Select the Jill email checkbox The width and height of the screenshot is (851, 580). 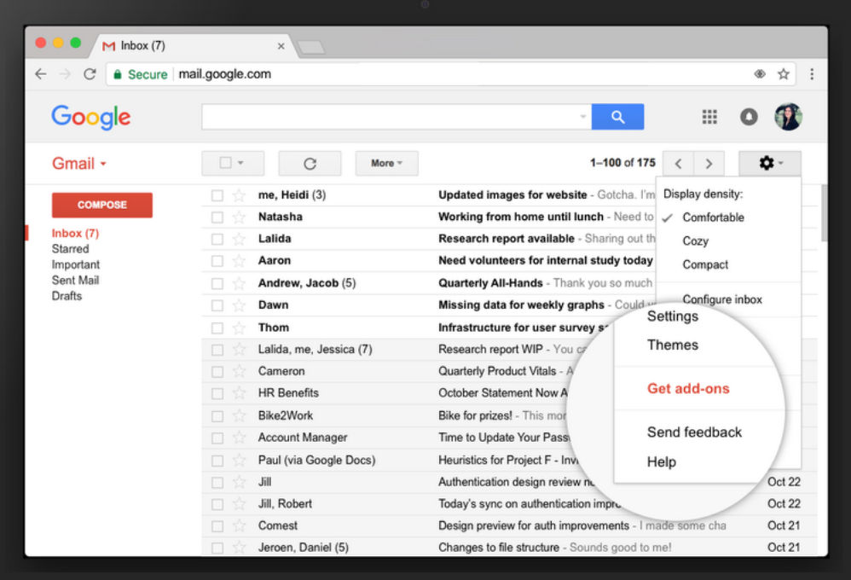click(x=217, y=482)
